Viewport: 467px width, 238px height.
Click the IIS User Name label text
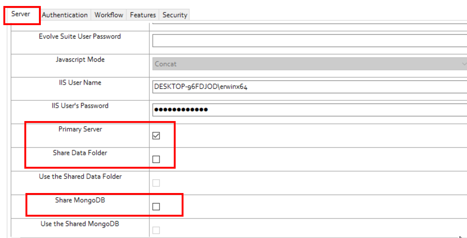pos(80,83)
